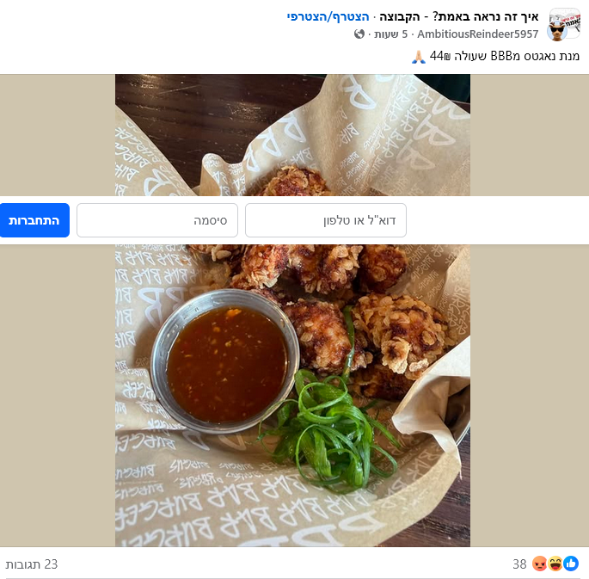The image size is (589, 579).
Task: Open the 23 תגובות comments count
Action: tap(32, 564)
